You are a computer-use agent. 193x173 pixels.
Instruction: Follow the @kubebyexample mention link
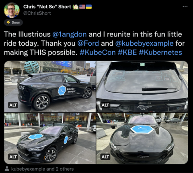click(x=144, y=44)
